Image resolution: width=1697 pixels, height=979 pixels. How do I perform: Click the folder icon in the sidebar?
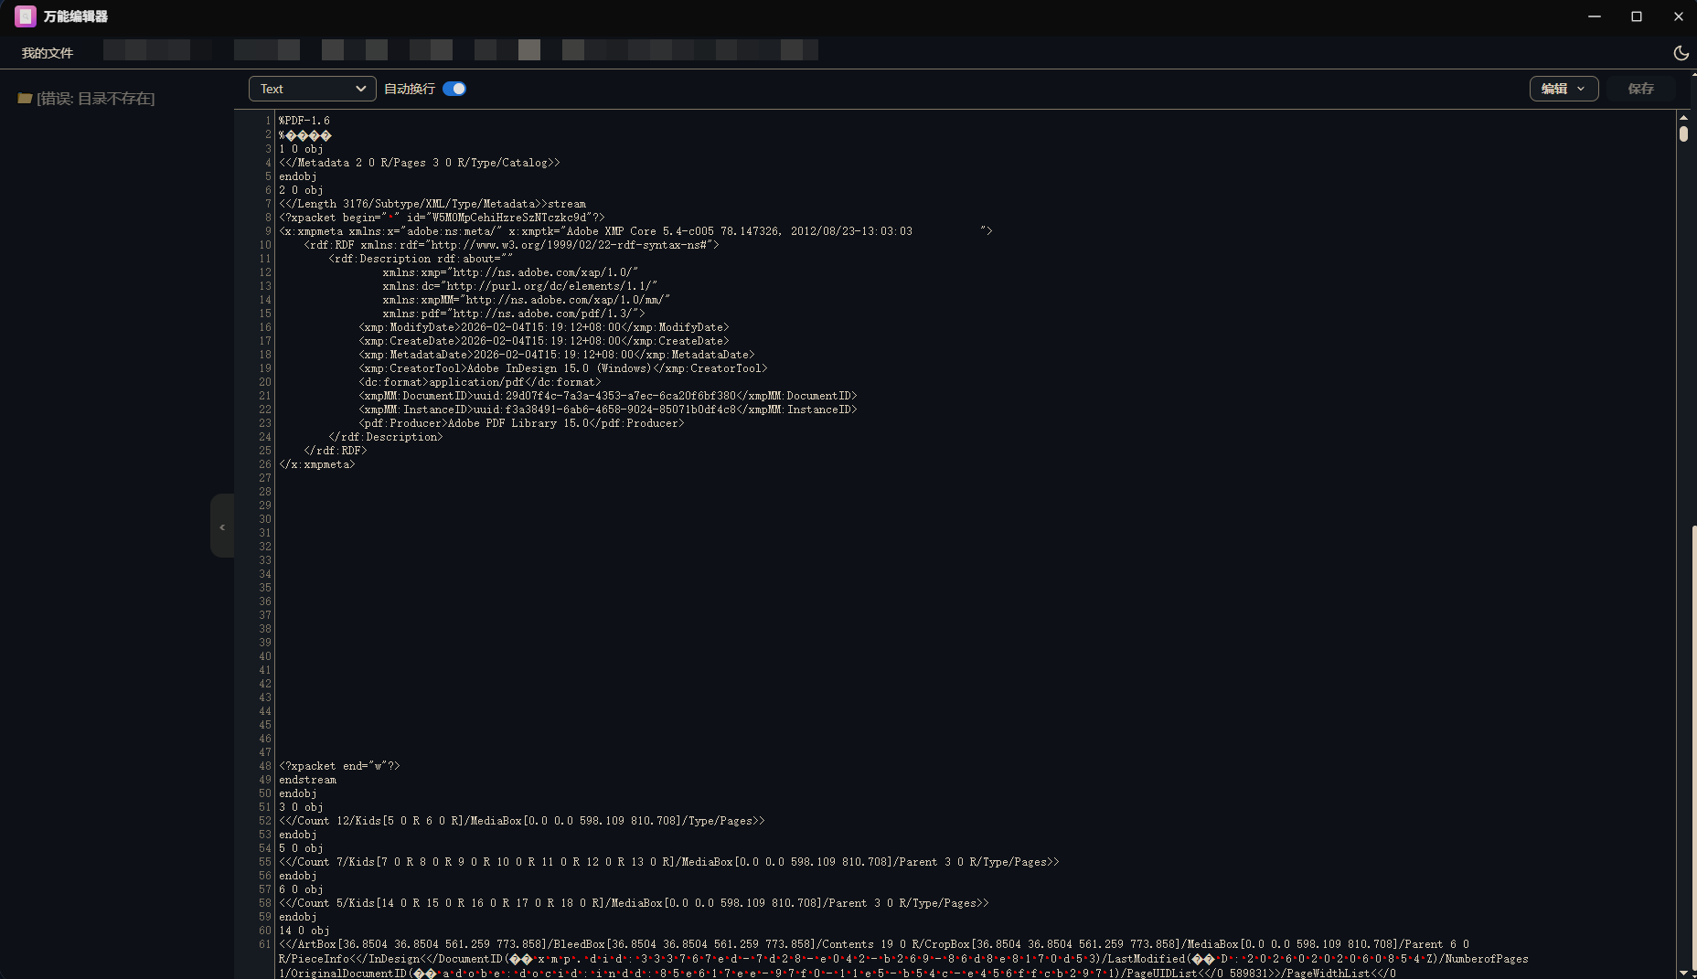tap(25, 98)
